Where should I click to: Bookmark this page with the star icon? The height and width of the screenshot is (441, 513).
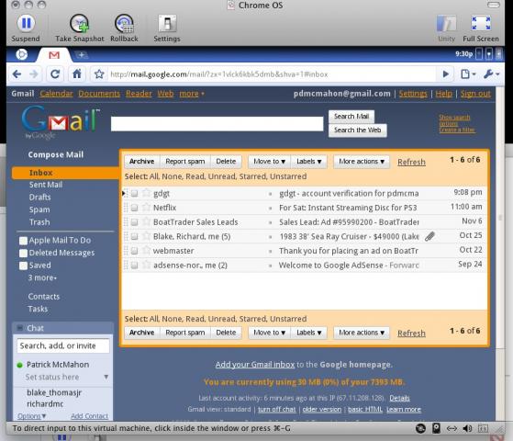[99, 74]
